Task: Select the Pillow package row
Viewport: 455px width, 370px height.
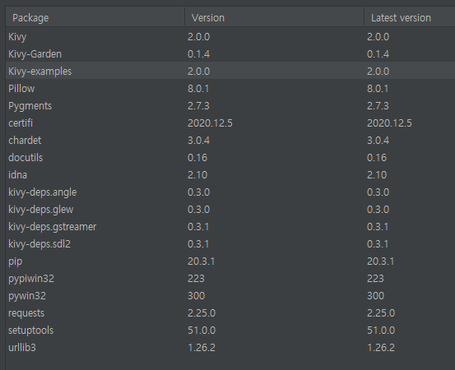Action: (x=230, y=89)
